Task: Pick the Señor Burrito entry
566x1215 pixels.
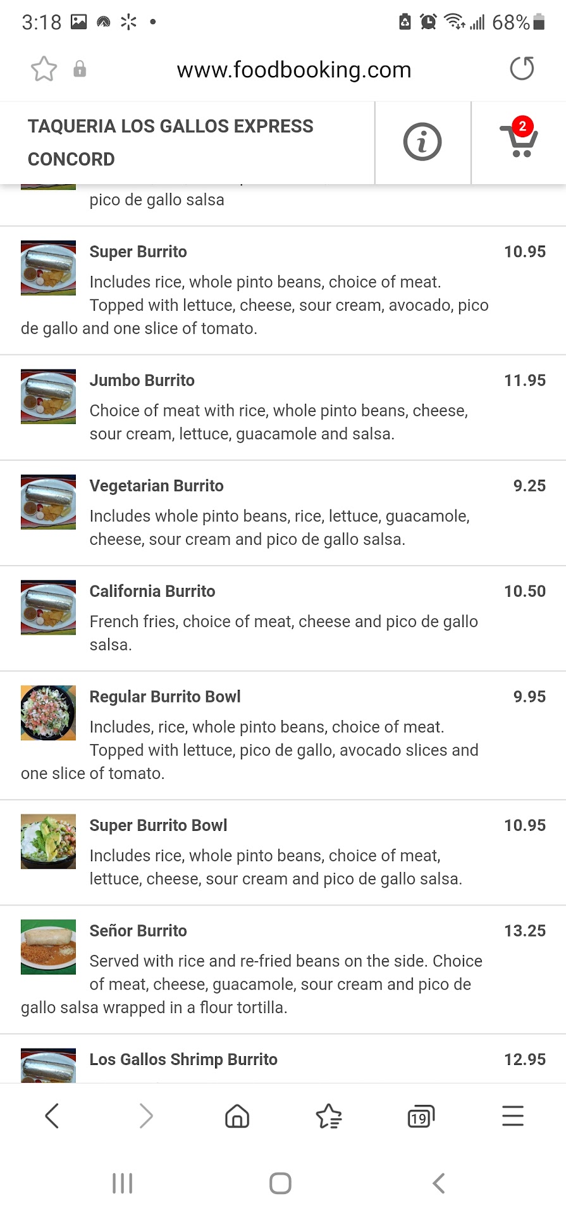Action: 138,931
